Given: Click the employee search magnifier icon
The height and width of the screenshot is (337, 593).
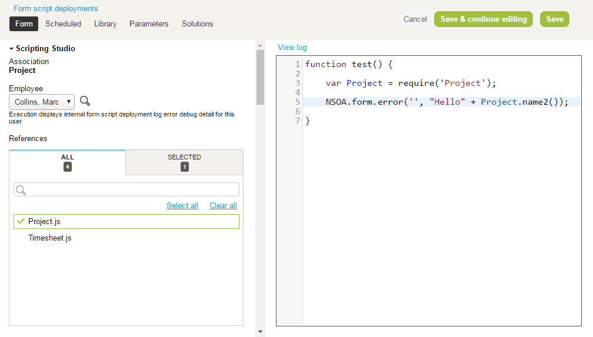Looking at the screenshot, I should (x=85, y=101).
